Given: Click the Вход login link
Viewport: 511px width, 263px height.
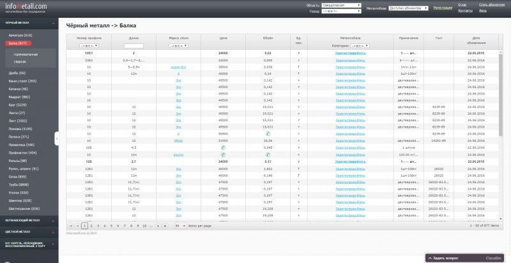Looking at the screenshot, I should tap(483, 10).
